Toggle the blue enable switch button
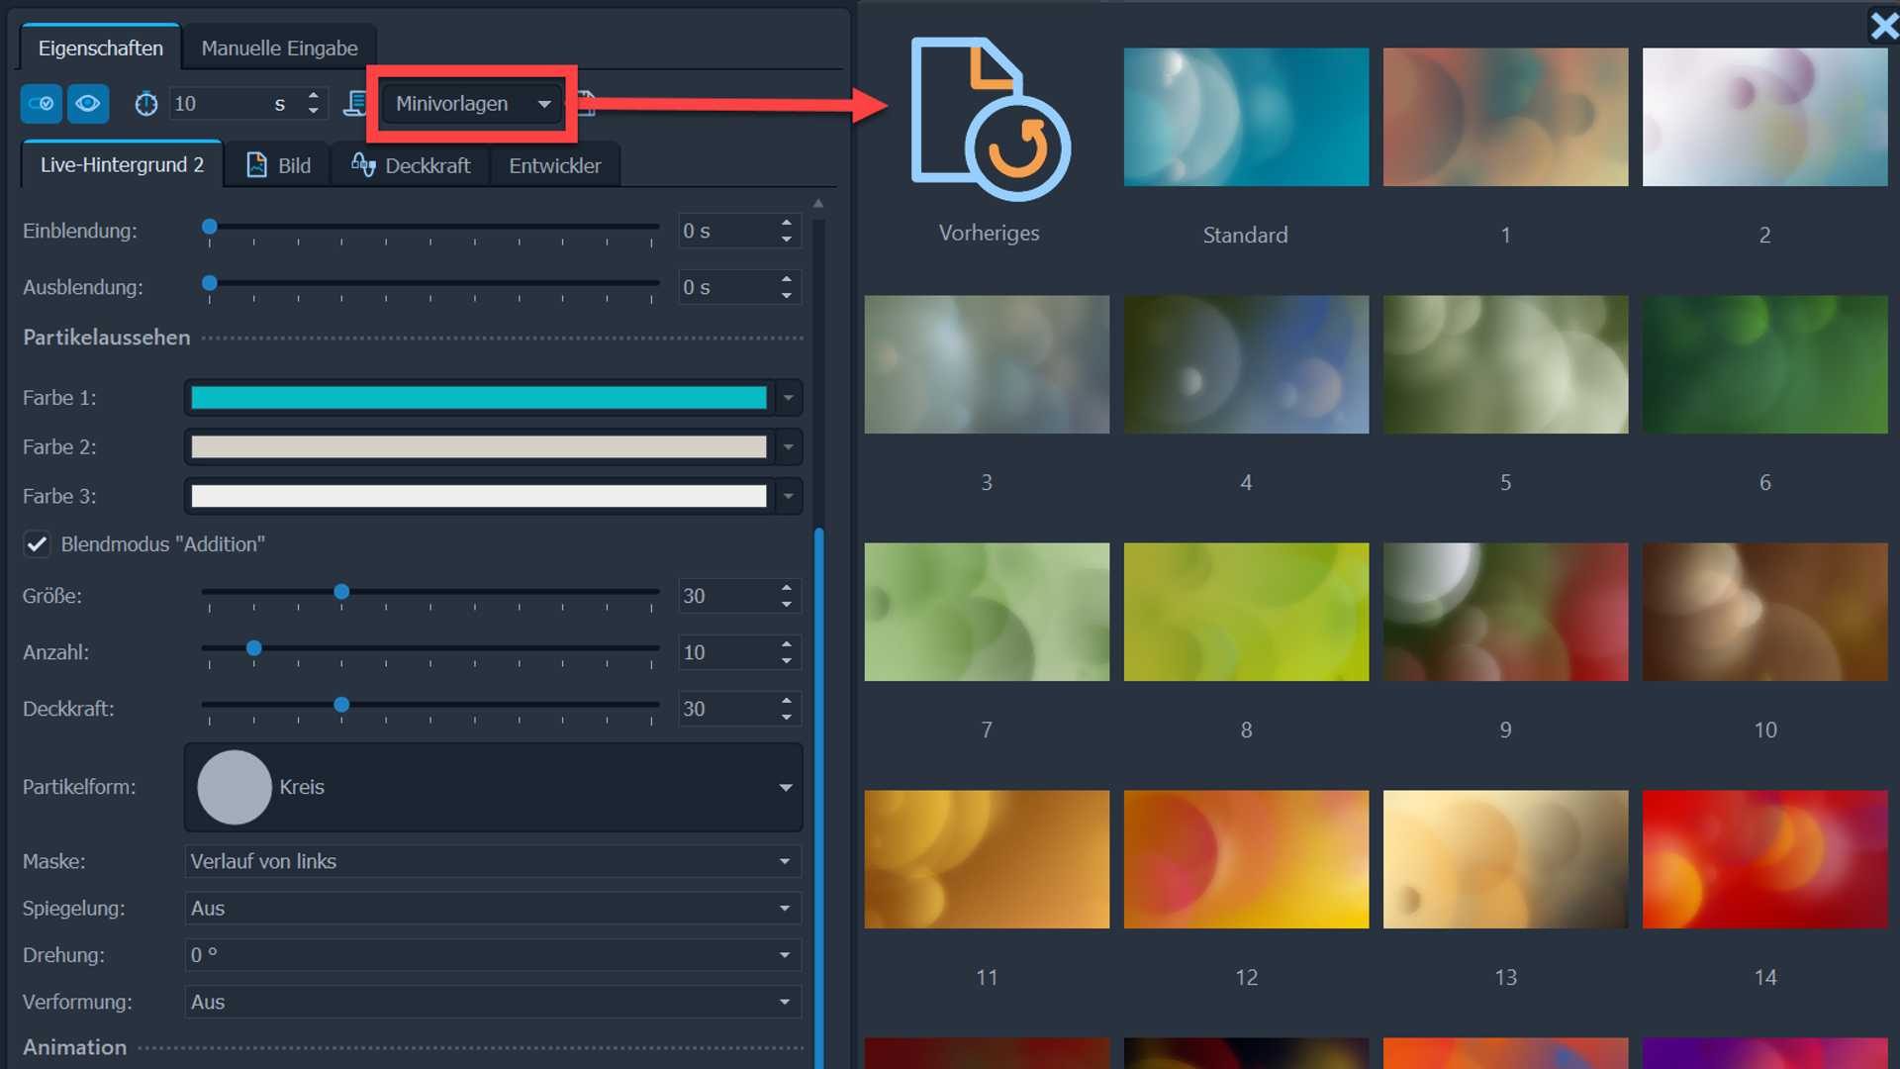This screenshot has height=1069, width=1900. 42,104
